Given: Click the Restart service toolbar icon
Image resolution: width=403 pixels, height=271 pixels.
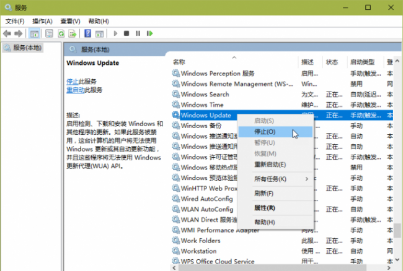Looking at the screenshot, I should tap(149, 33).
